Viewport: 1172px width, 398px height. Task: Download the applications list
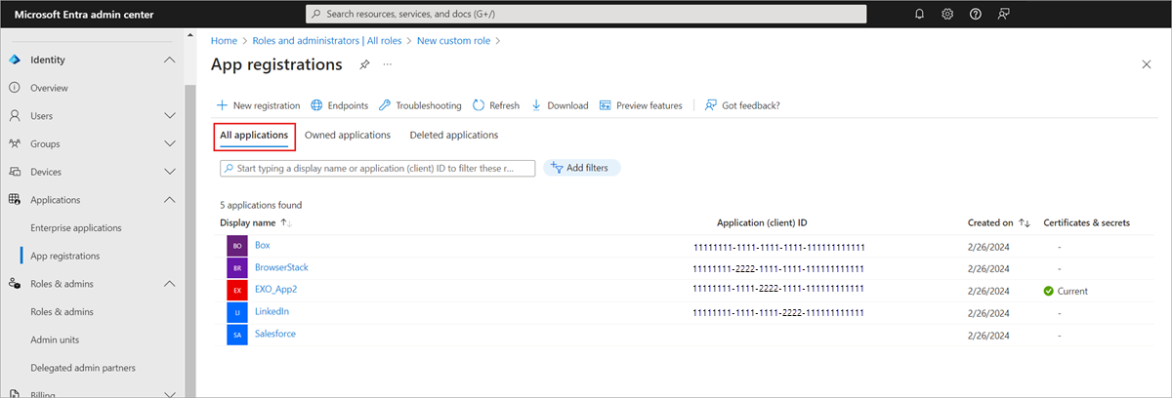point(560,105)
